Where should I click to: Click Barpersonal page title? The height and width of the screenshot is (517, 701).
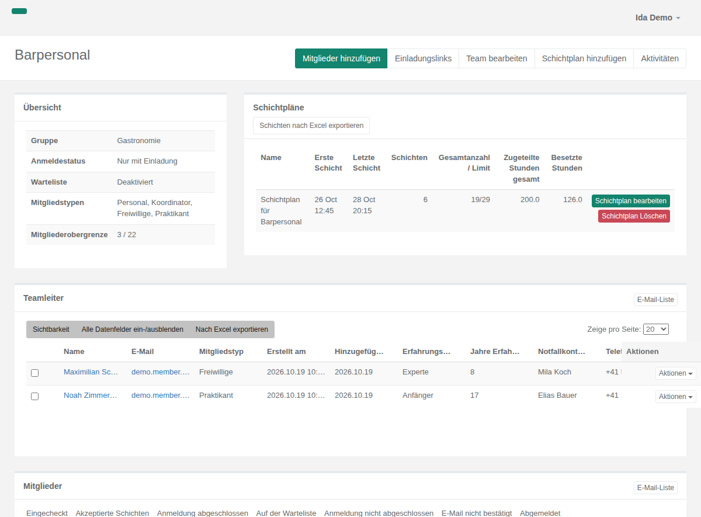pyautogui.click(x=53, y=55)
